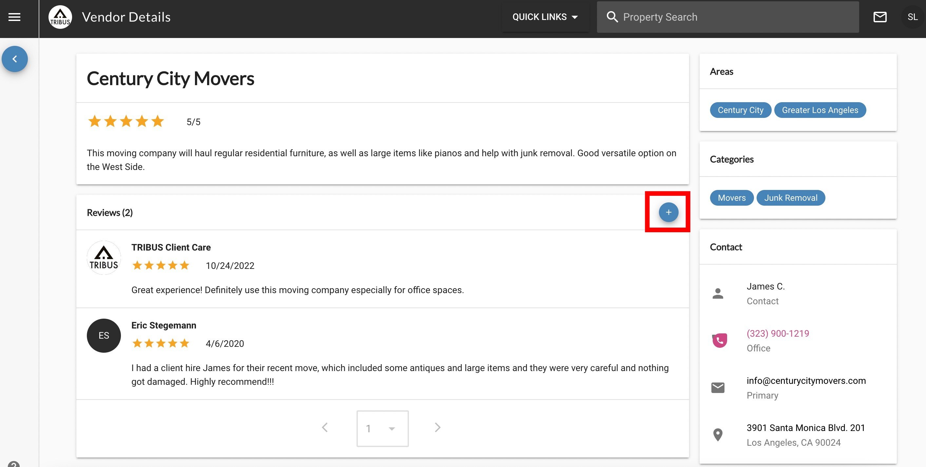Click the search magnifier icon

point(612,17)
